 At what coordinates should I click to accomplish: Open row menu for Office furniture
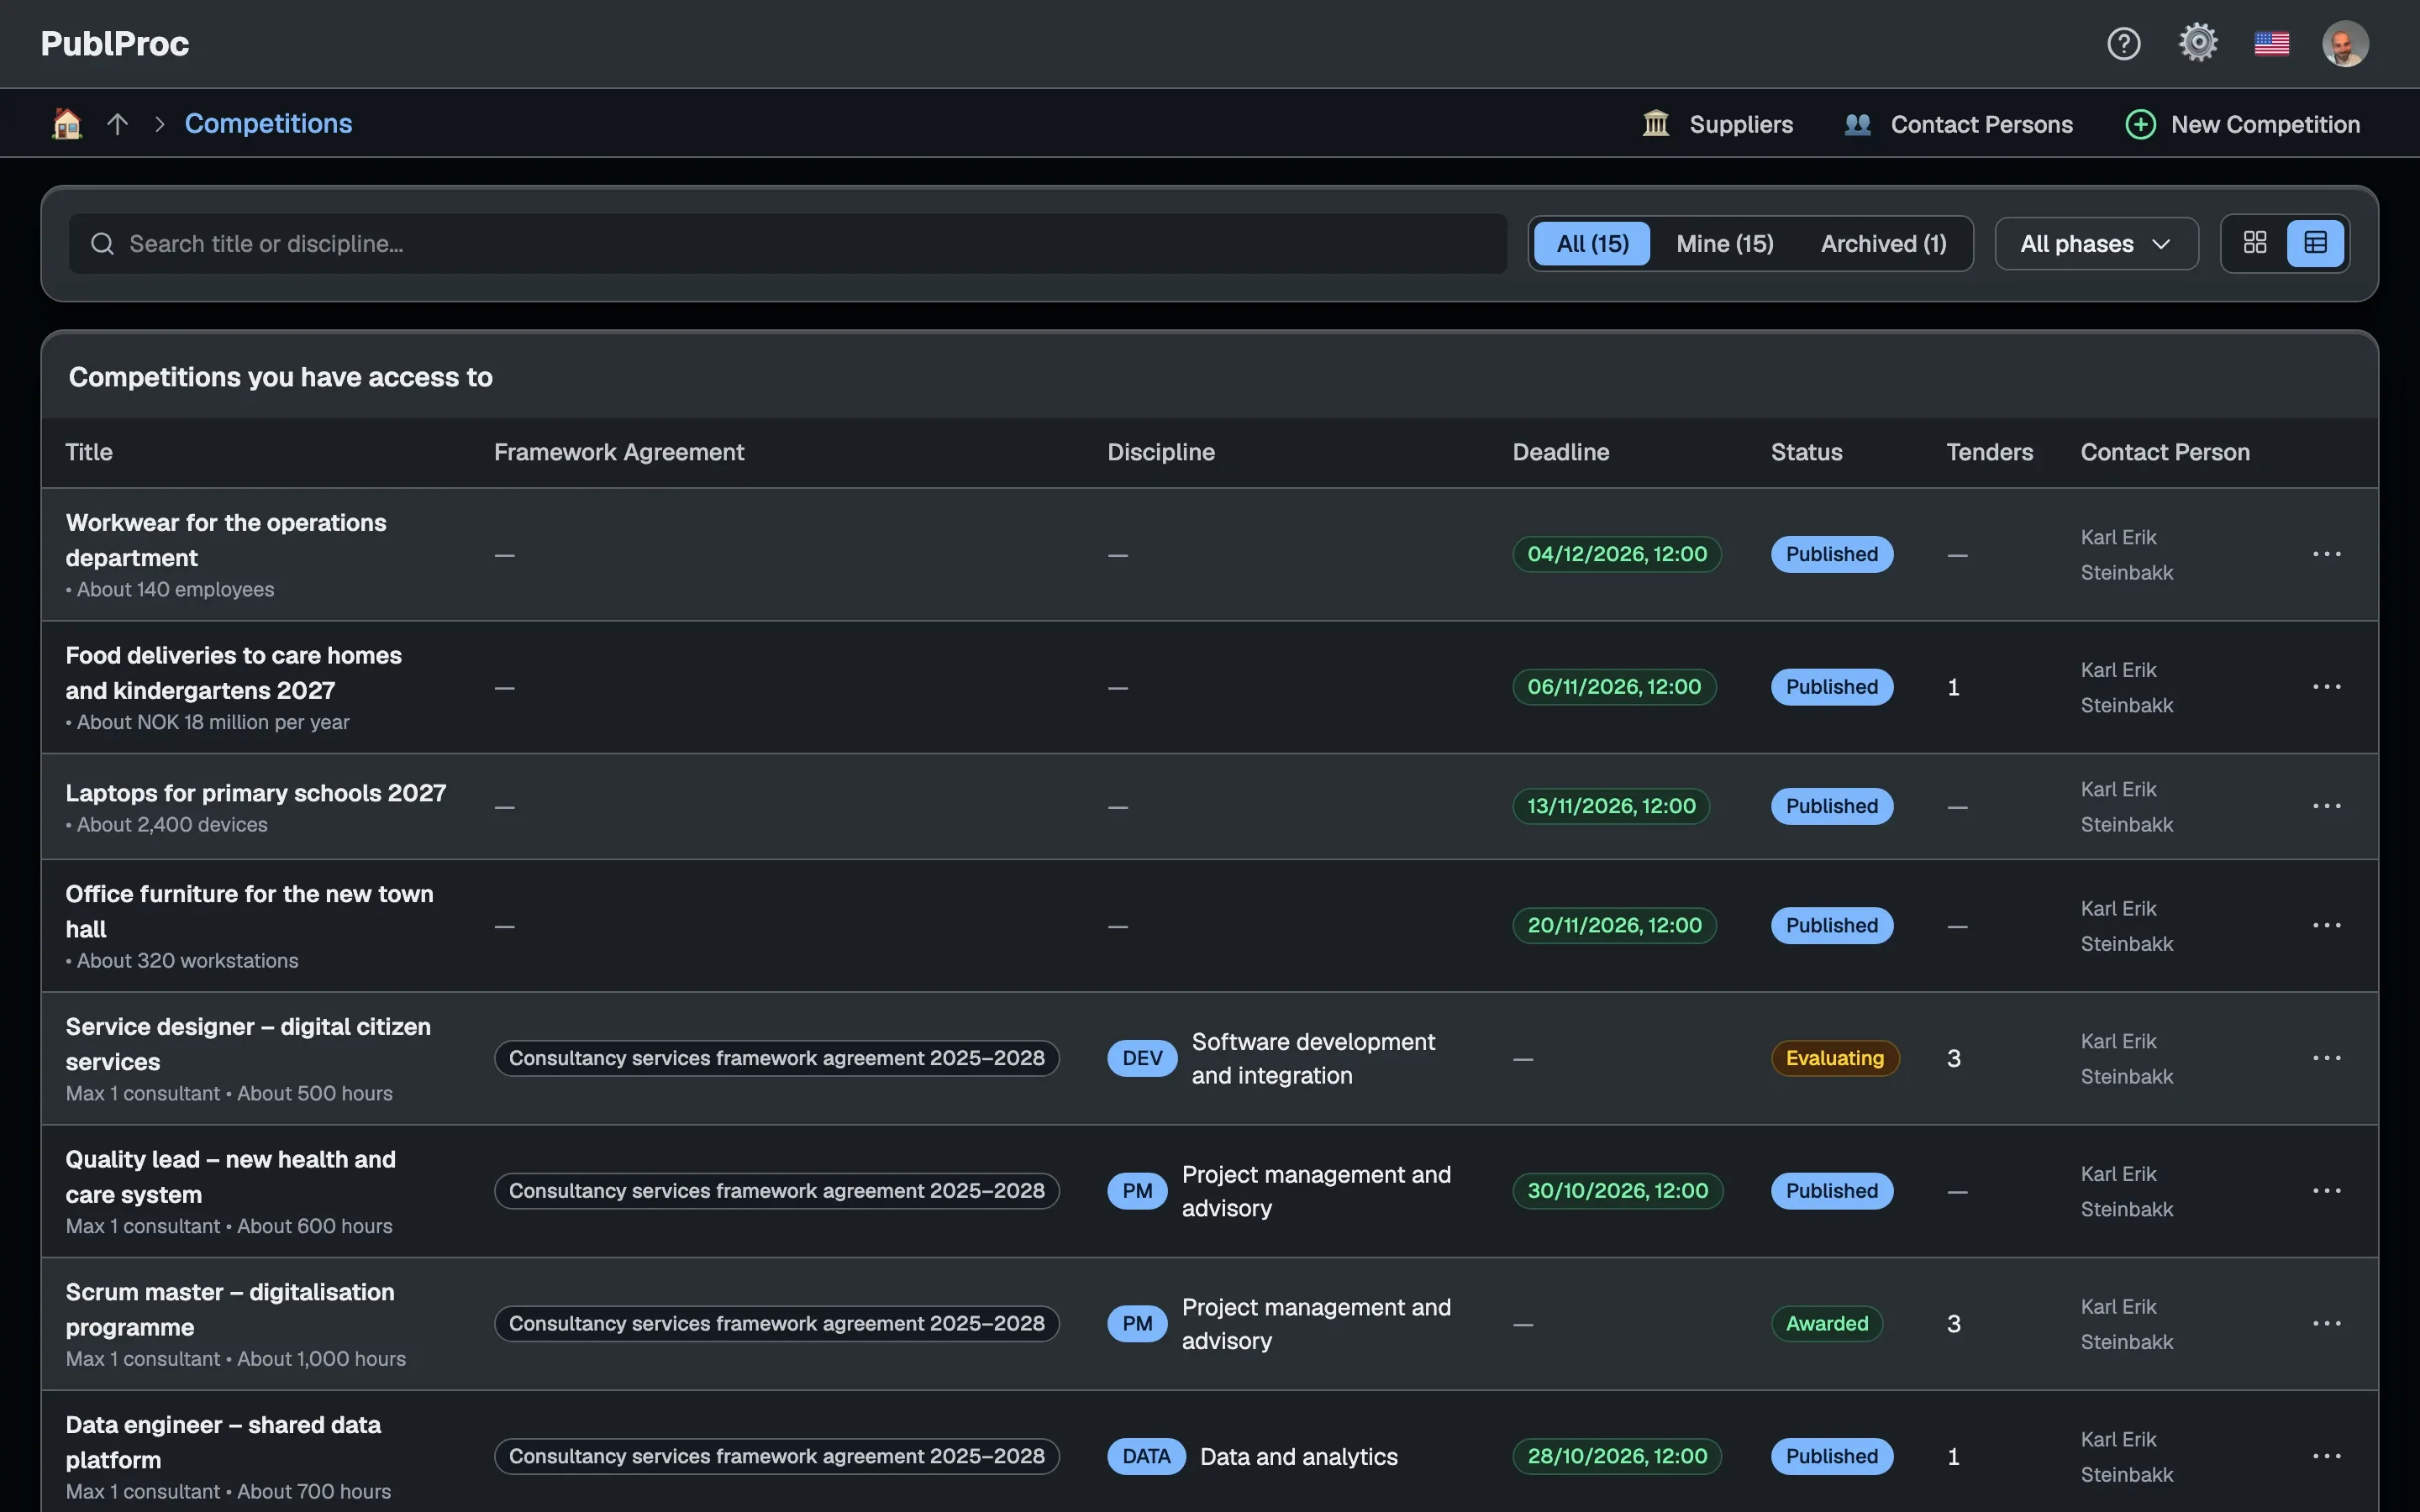[2326, 925]
